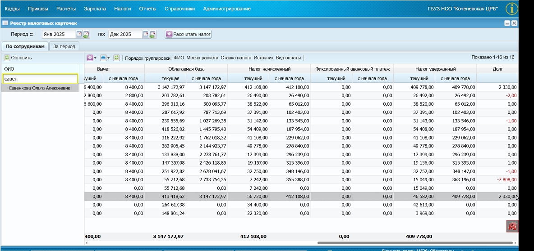Click the horizontal scrollbar under the table
Screen dimensions: 534x251
coord(415,243)
